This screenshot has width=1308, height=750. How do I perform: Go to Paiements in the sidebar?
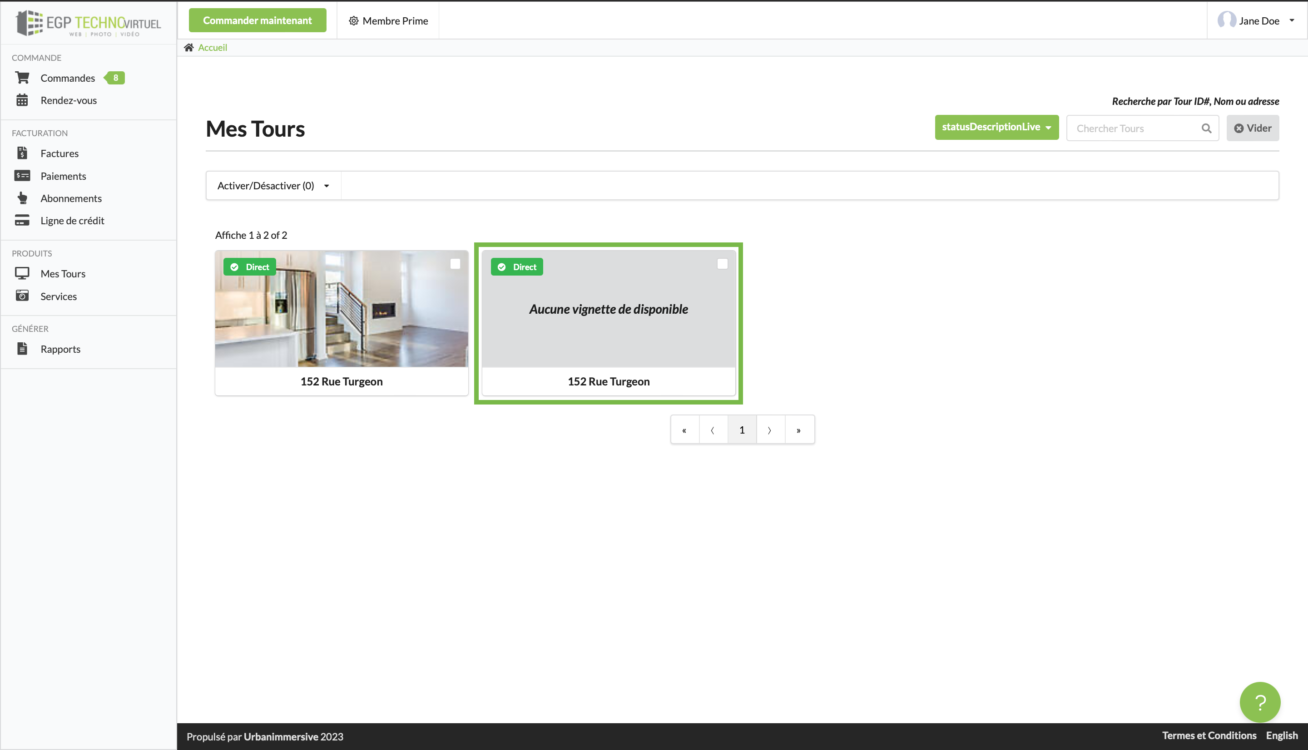click(x=63, y=176)
